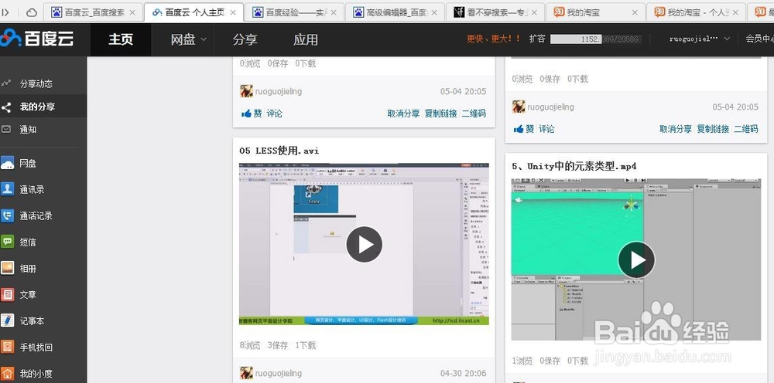Click 复制链接 on the left 05-04 post

coord(441,114)
